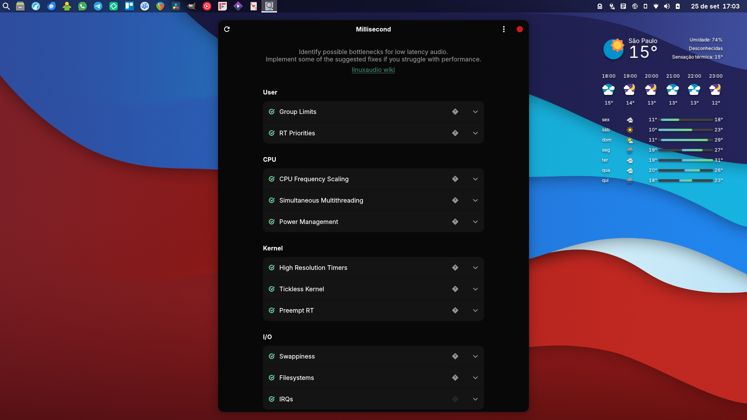Click help diamond icon for Swappiness
Image resolution: width=747 pixels, height=420 pixels.
tap(455, 356)
